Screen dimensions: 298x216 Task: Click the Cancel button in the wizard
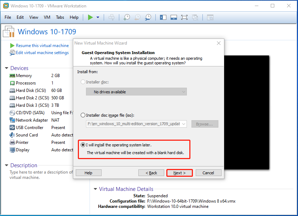208,173
